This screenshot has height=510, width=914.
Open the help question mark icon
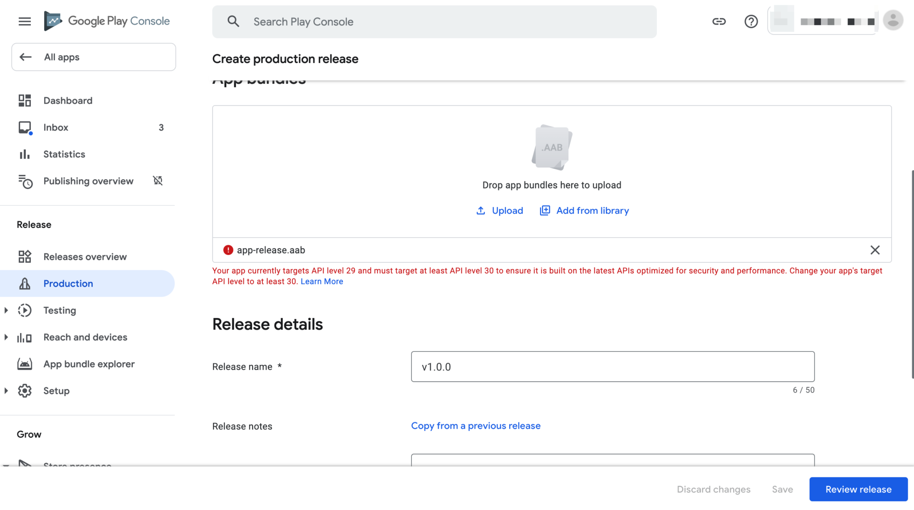751,21
